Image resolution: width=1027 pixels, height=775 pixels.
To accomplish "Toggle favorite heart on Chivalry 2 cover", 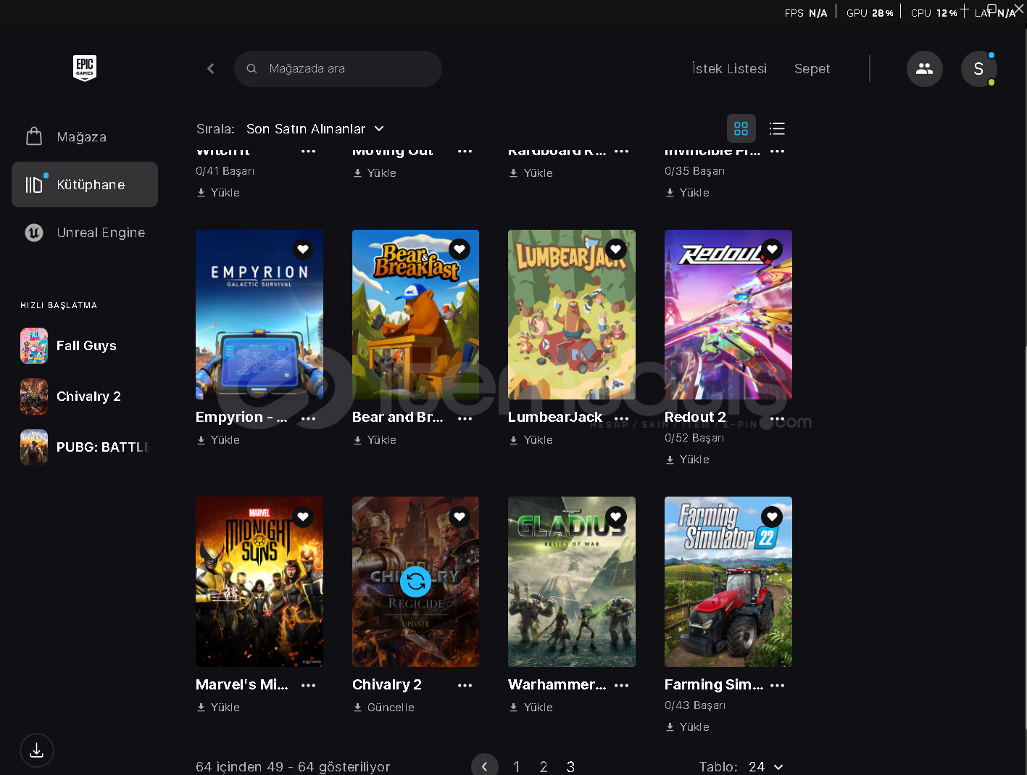I will 460,517.
